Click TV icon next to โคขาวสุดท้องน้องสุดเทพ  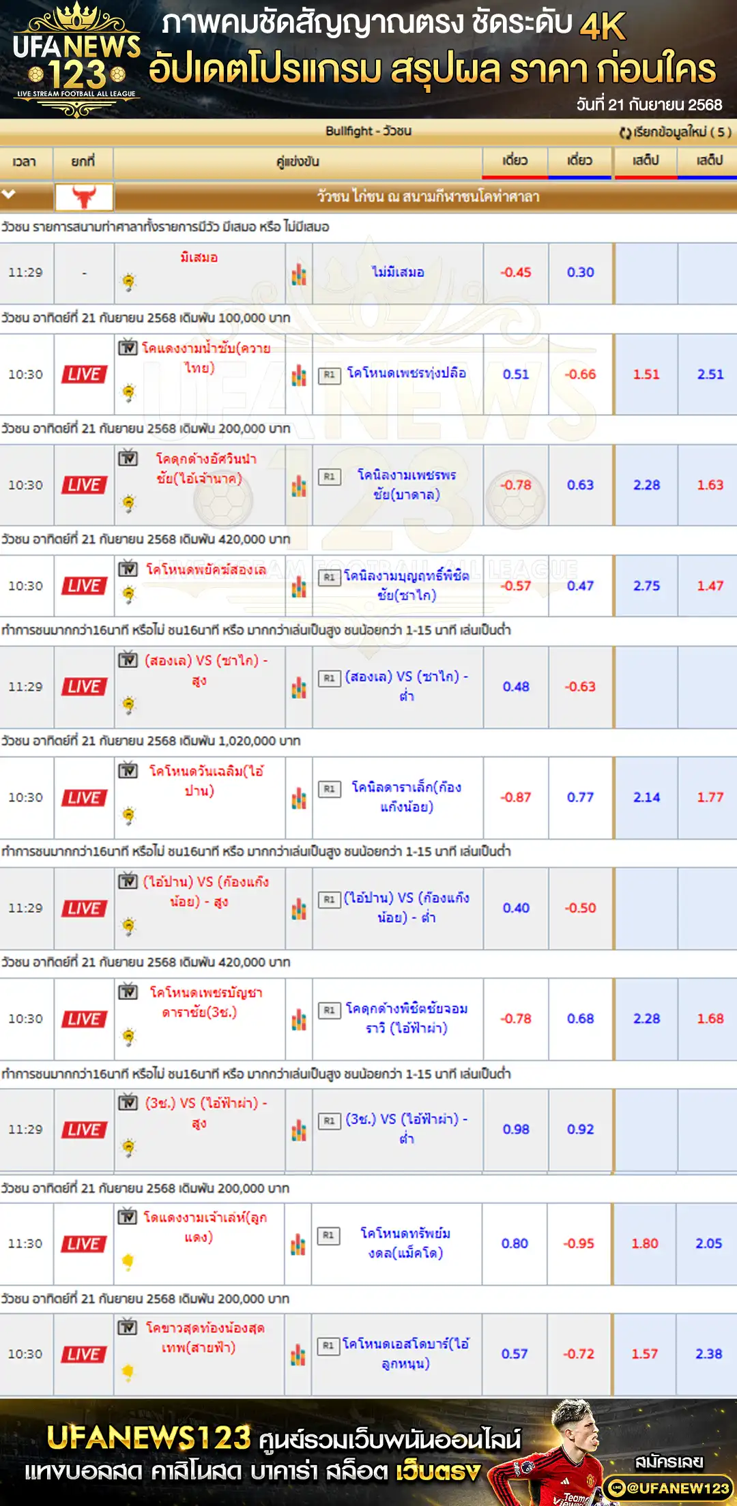coord(128,1327)
